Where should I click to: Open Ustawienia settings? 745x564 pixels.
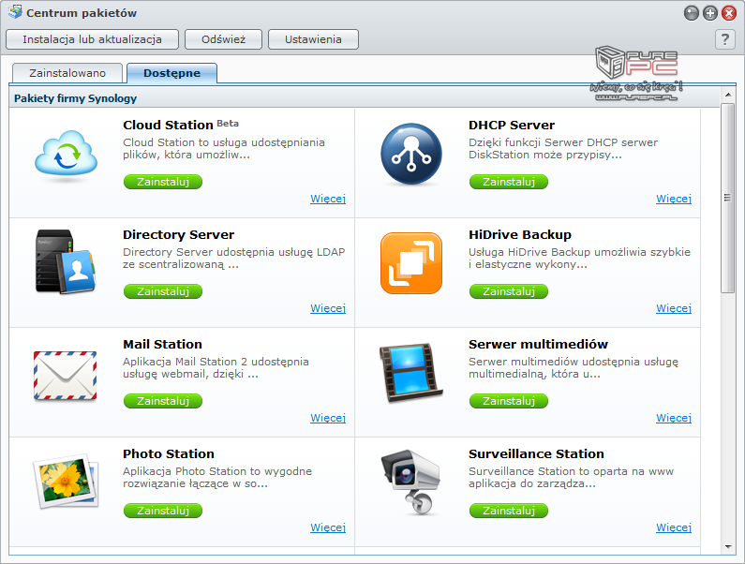click(313, 39)
